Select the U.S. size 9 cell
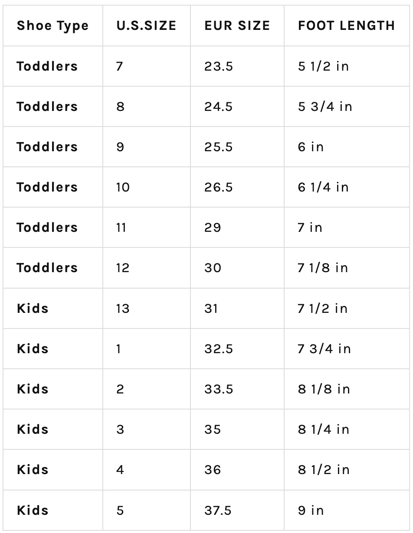Image resolution: width=413 pixels, height=533 pixels. 147,147
